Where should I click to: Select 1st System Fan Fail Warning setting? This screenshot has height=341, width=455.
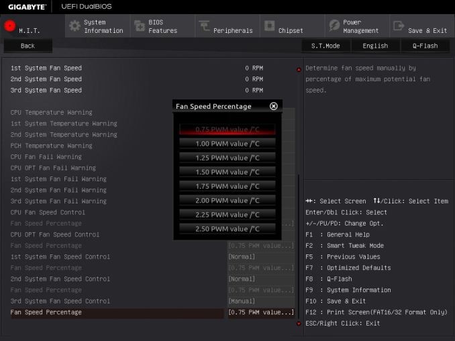(58, 179)
